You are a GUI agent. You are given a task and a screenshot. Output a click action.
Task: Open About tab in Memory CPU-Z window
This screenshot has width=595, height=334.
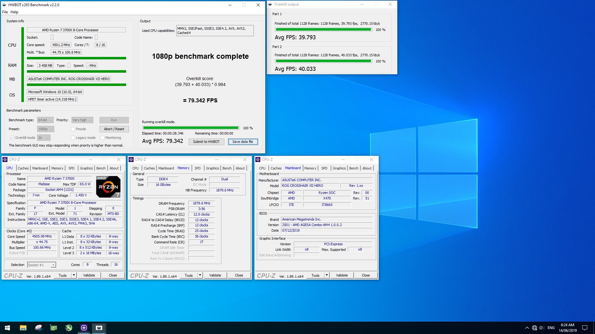[x=240, y=168]
